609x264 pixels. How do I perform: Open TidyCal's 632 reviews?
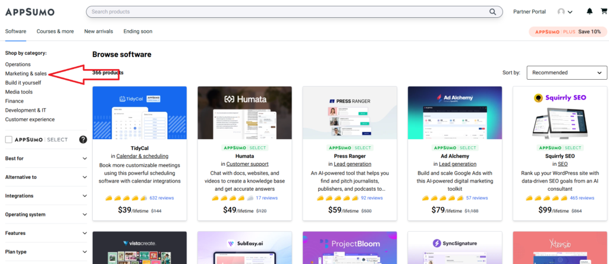pyautogui.click(x=162, y=198)
